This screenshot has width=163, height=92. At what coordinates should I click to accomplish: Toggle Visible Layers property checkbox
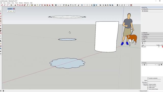click(x=148, y=87)
